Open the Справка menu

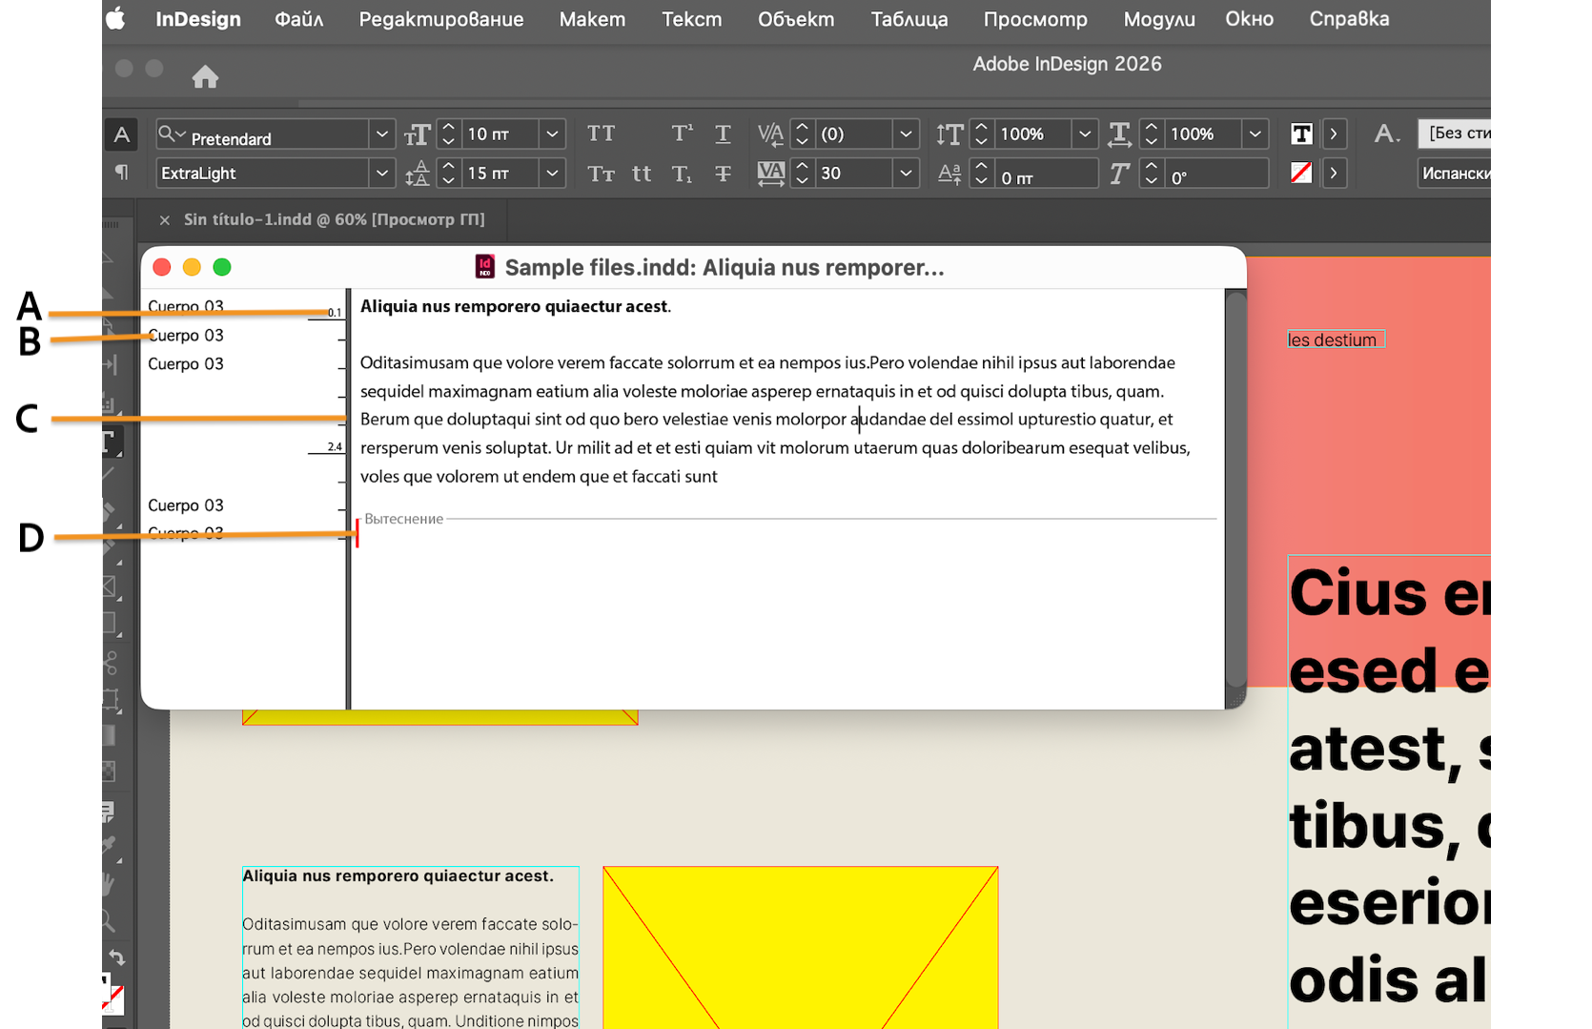(x=1349, y=19)
